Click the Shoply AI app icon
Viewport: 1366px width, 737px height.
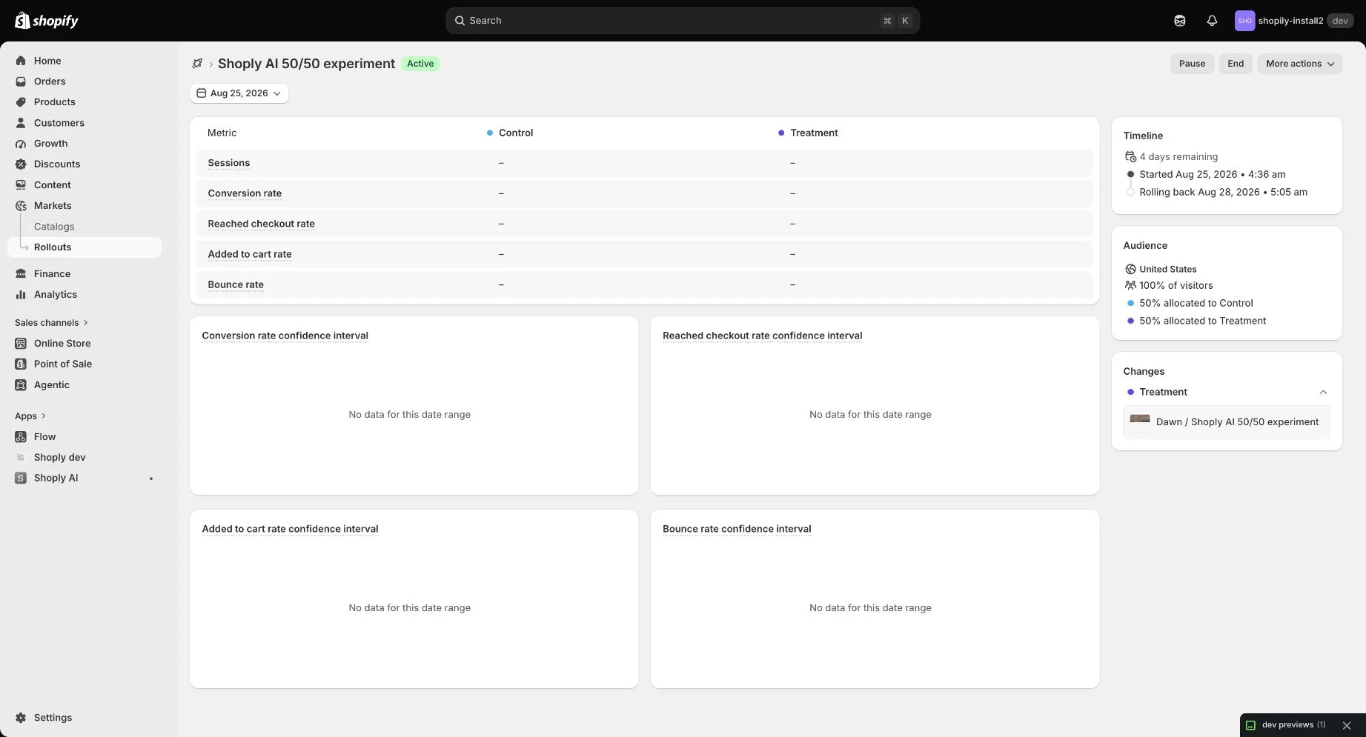click(x=21, y=478)
